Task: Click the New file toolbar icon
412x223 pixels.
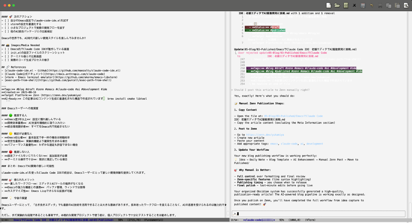Action: (329, 5)
